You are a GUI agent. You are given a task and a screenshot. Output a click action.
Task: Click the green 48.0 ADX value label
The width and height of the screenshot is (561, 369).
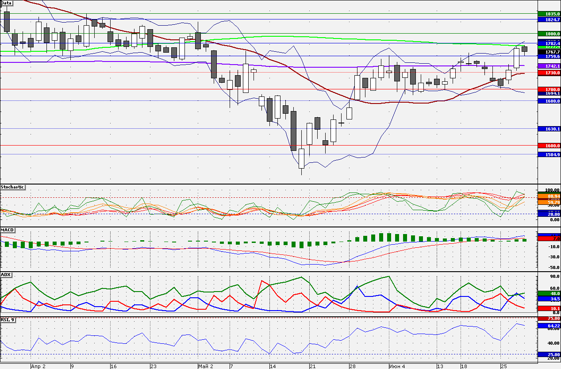point(549,293)
